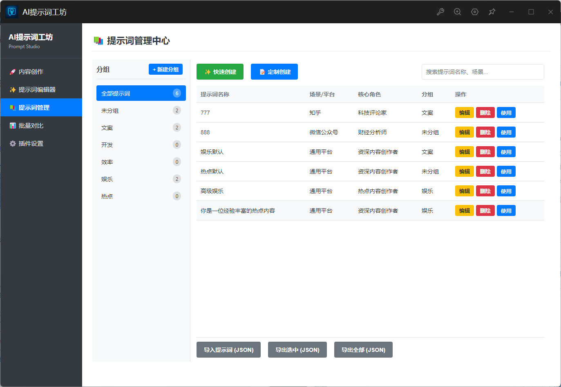Select the 全部提示词 group

[x=141, y=93]
